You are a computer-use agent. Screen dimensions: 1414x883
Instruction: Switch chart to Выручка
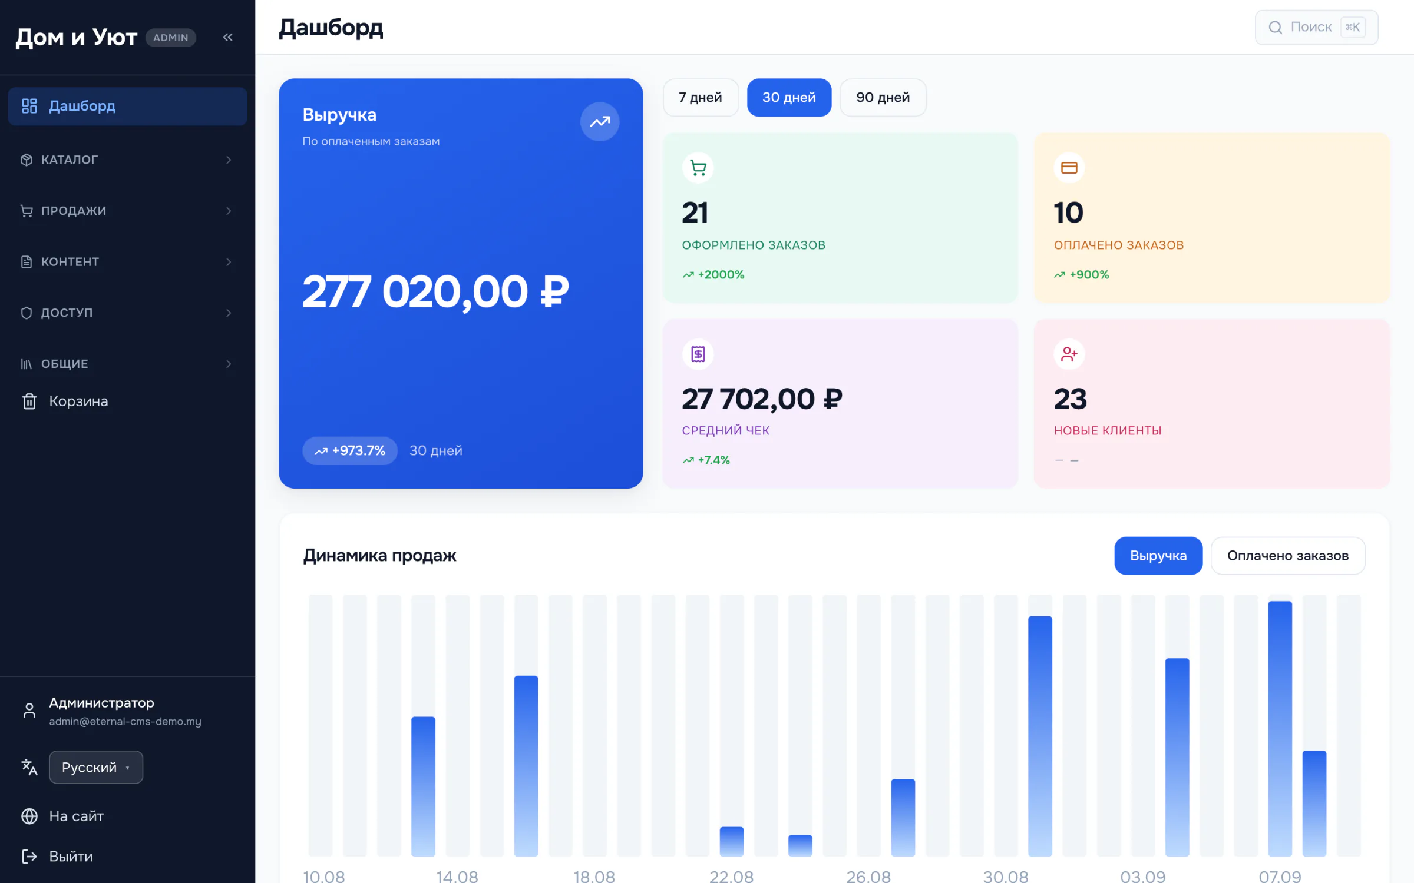(1158, 555)
